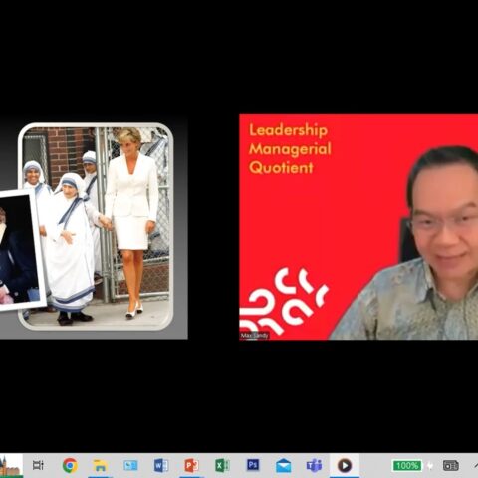
Task: Open Google Chrome from the taskbar
Action: click(70, 465)
